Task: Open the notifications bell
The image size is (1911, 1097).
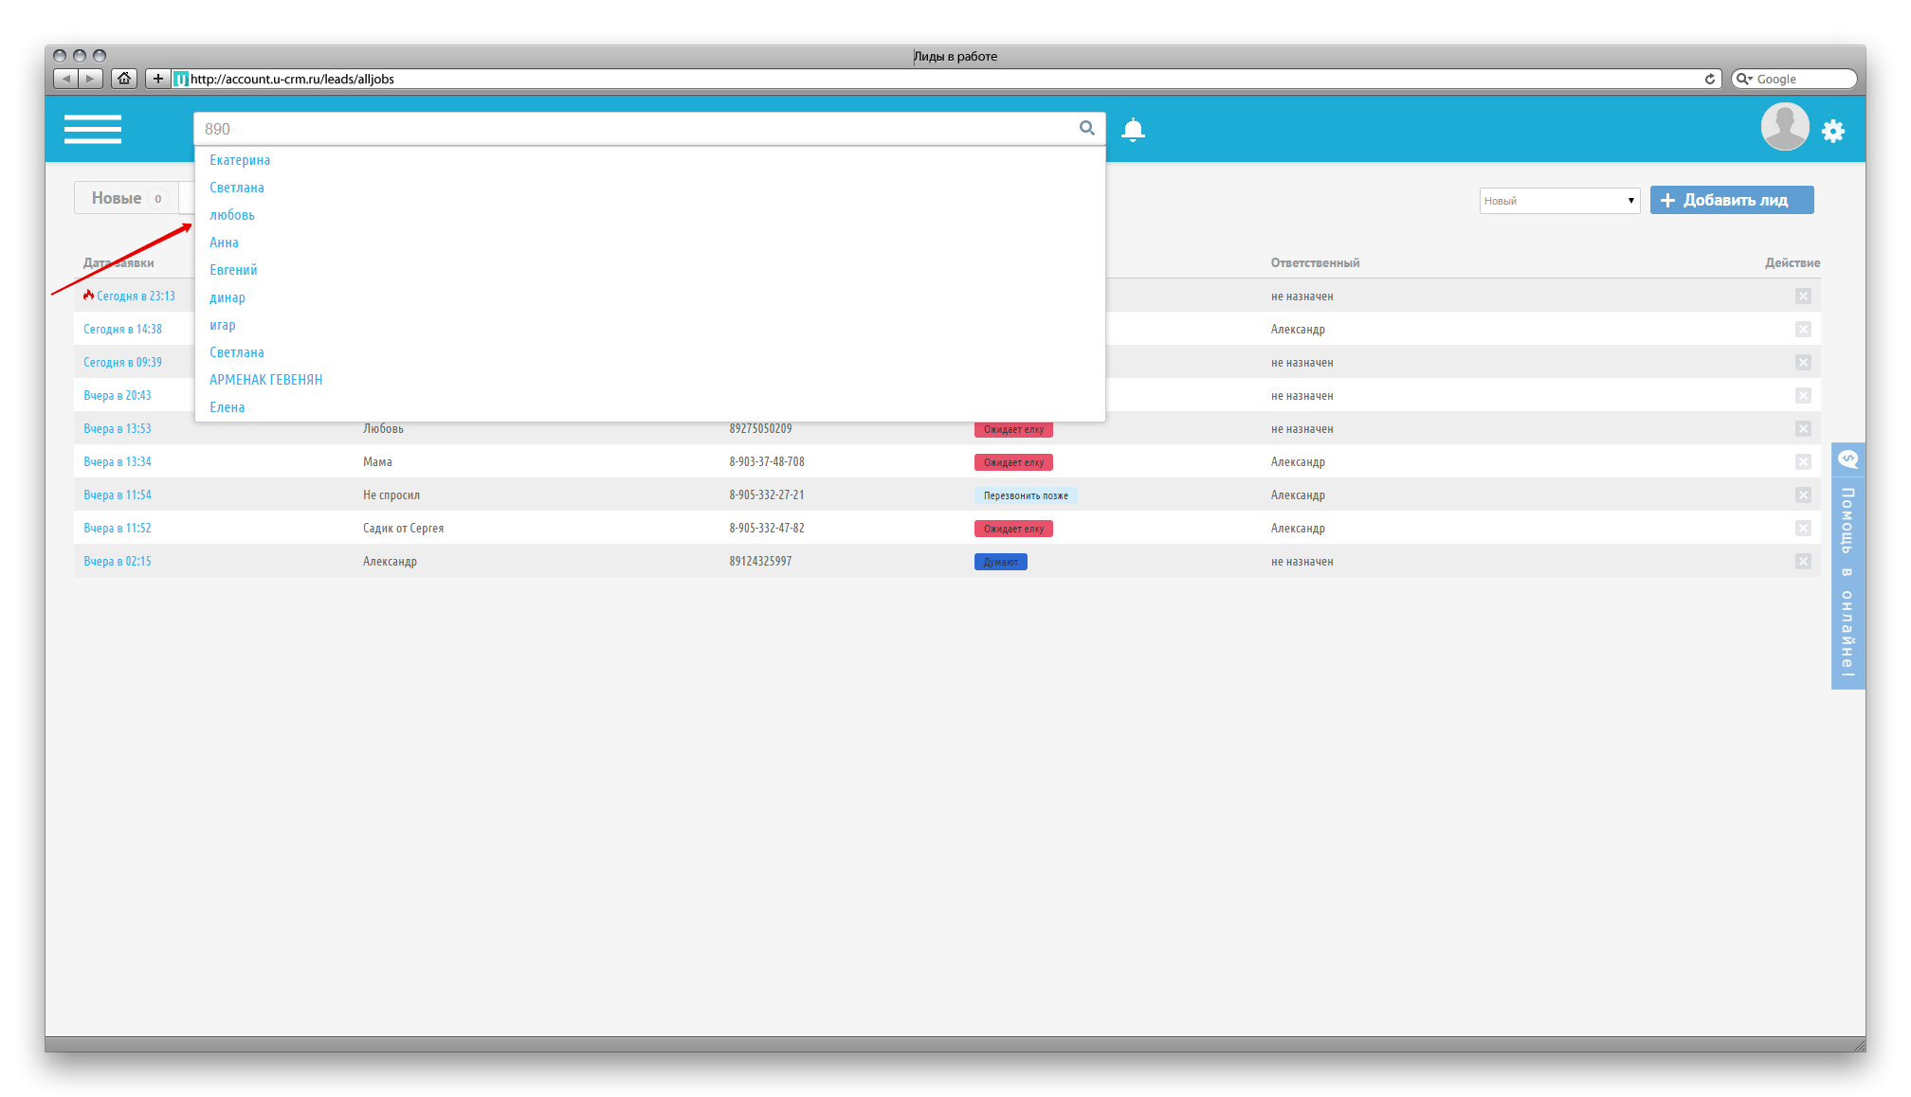Action: pyautogui.click(x=1133, y=130)
